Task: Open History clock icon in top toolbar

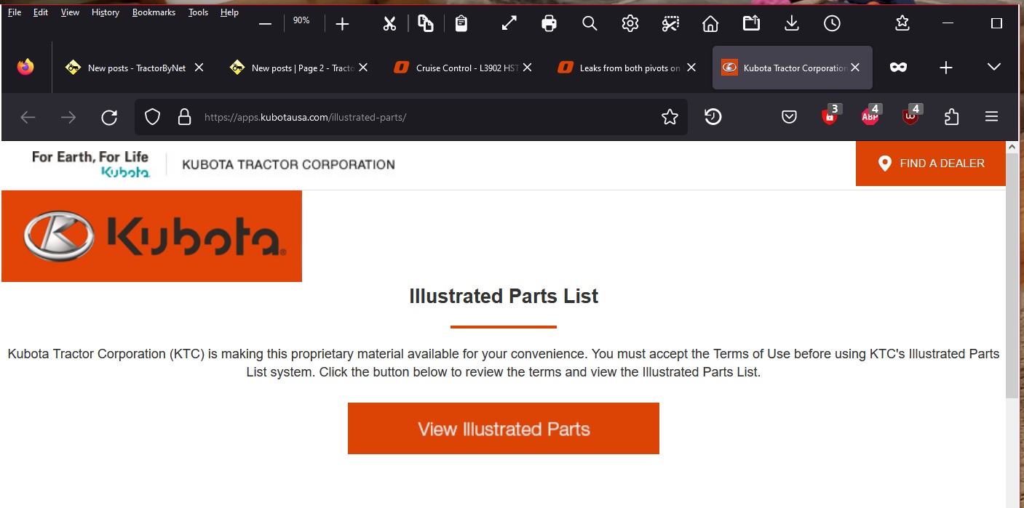Action: tap(832, 24)
